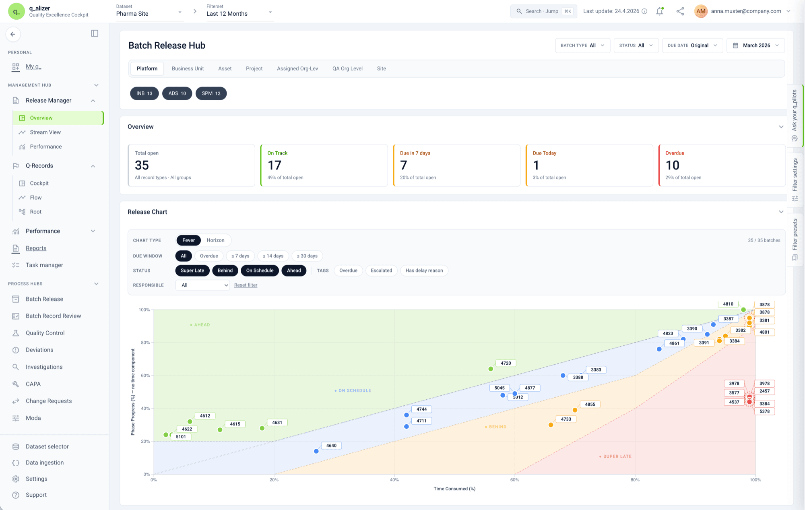Viewport: 805px width, 510px height.
Task: Select the INB 13 platform chip
Action: coord(144,93)
